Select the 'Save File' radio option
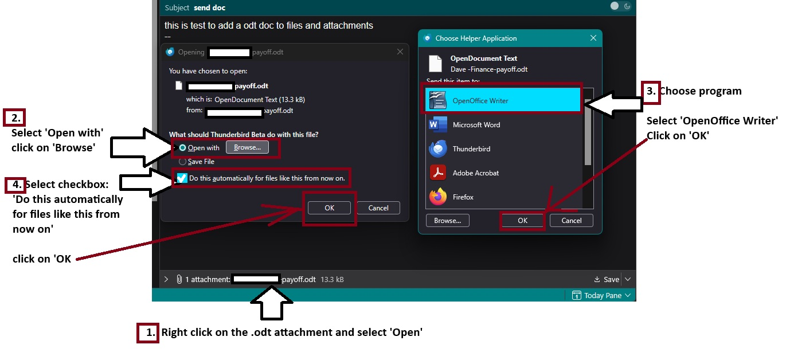 (x=182, y=162)
